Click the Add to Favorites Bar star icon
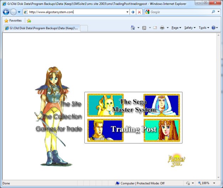 [x=29, y=21]
